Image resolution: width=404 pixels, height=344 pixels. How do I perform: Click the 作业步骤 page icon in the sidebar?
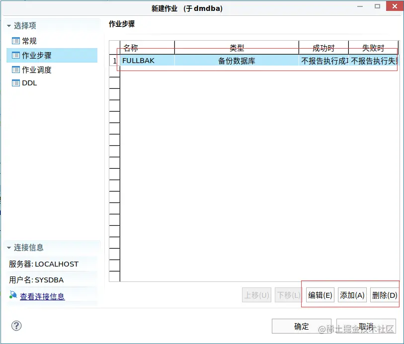[x=17, y=55]
